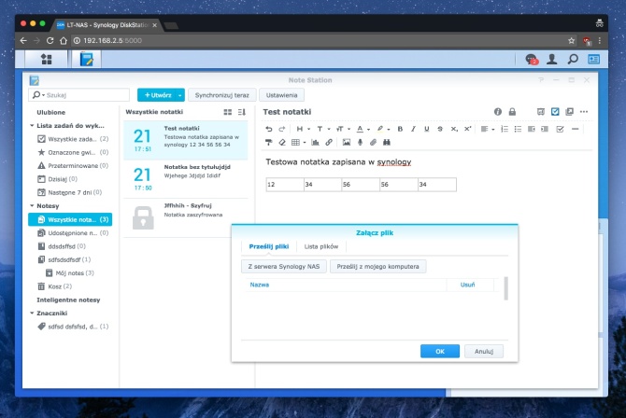Select the Prześlij pliki tab

point(269,245)
